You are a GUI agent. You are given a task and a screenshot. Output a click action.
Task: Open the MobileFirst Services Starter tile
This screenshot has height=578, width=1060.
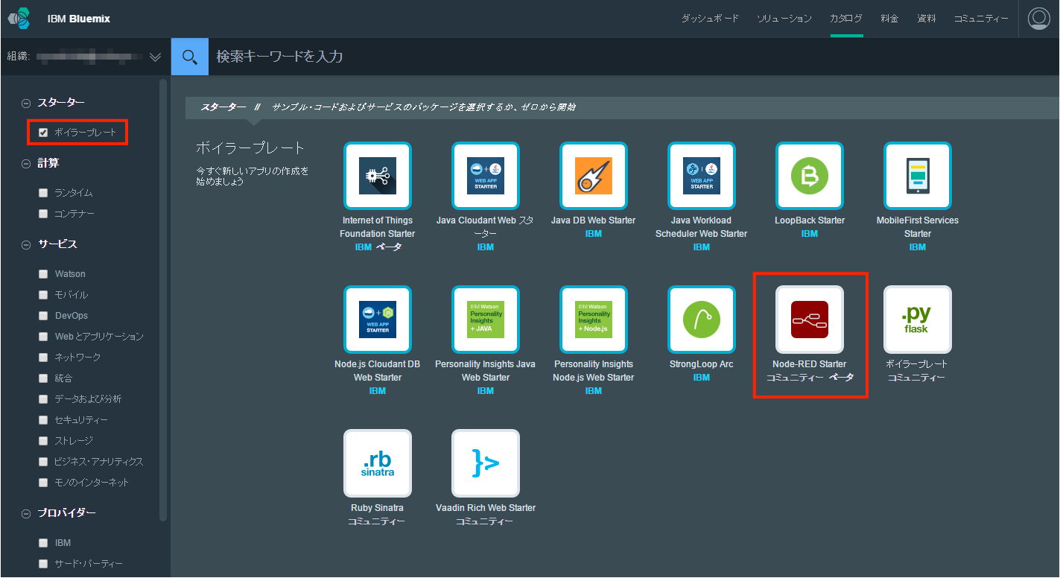[x=918, y=176]
